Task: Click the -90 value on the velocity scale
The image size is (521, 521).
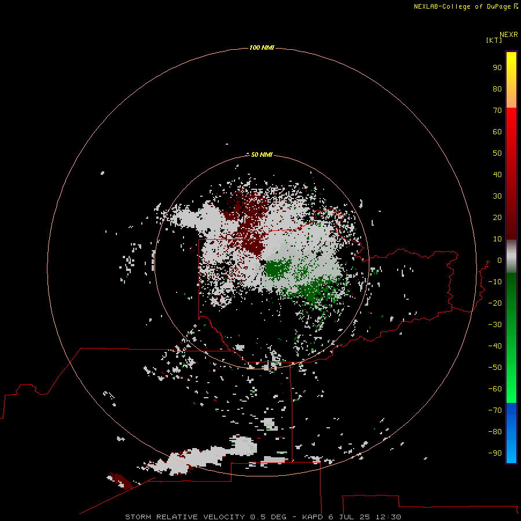Action: point(495,453)
